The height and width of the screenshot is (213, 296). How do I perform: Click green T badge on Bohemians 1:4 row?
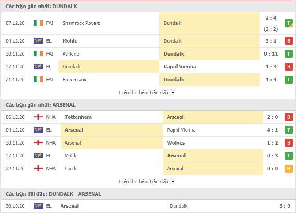288,80
